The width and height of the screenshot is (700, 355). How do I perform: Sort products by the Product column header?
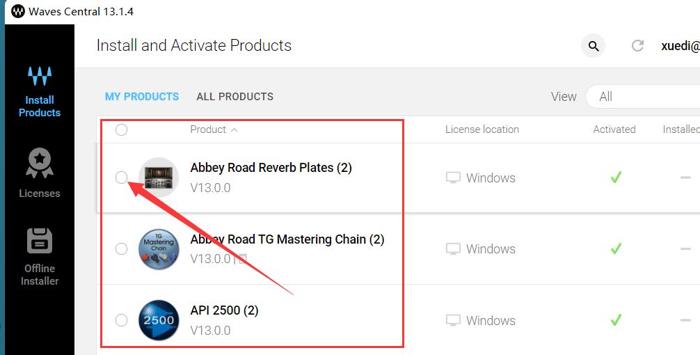[209, 129]
